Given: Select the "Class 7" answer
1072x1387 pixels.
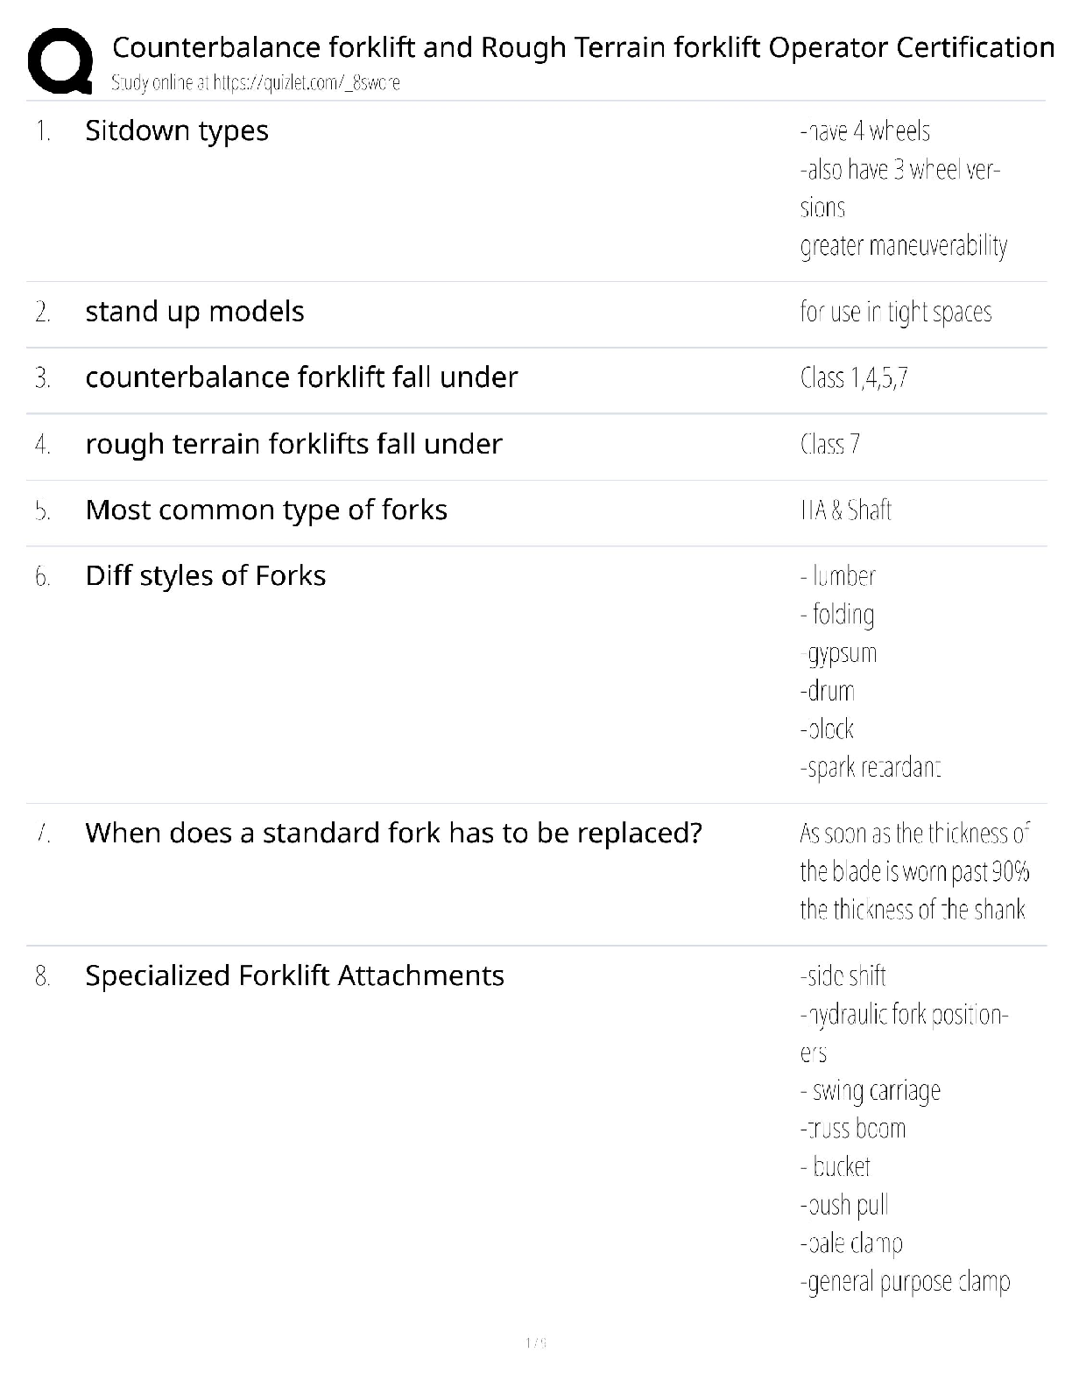Looking at the screenshot, I should (x=830, y=445).
